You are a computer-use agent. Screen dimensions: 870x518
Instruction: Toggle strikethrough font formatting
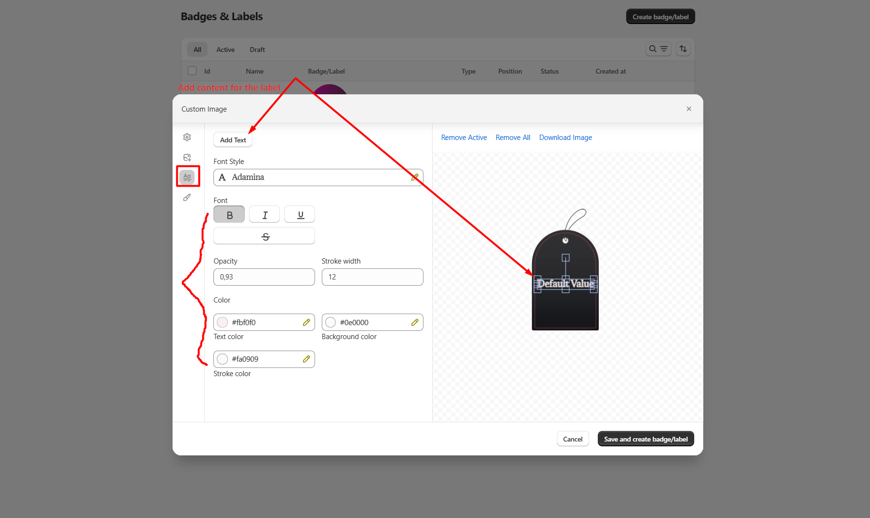point(264,236)
